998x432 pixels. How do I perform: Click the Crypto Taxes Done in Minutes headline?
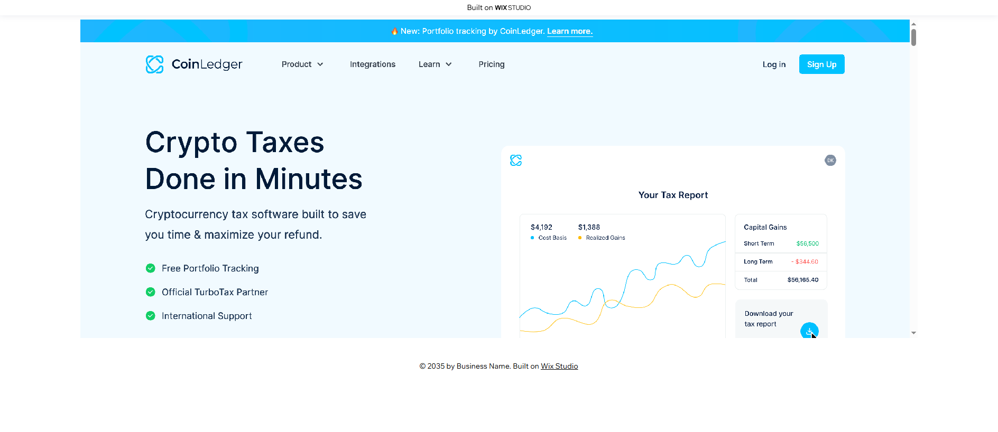254,161
